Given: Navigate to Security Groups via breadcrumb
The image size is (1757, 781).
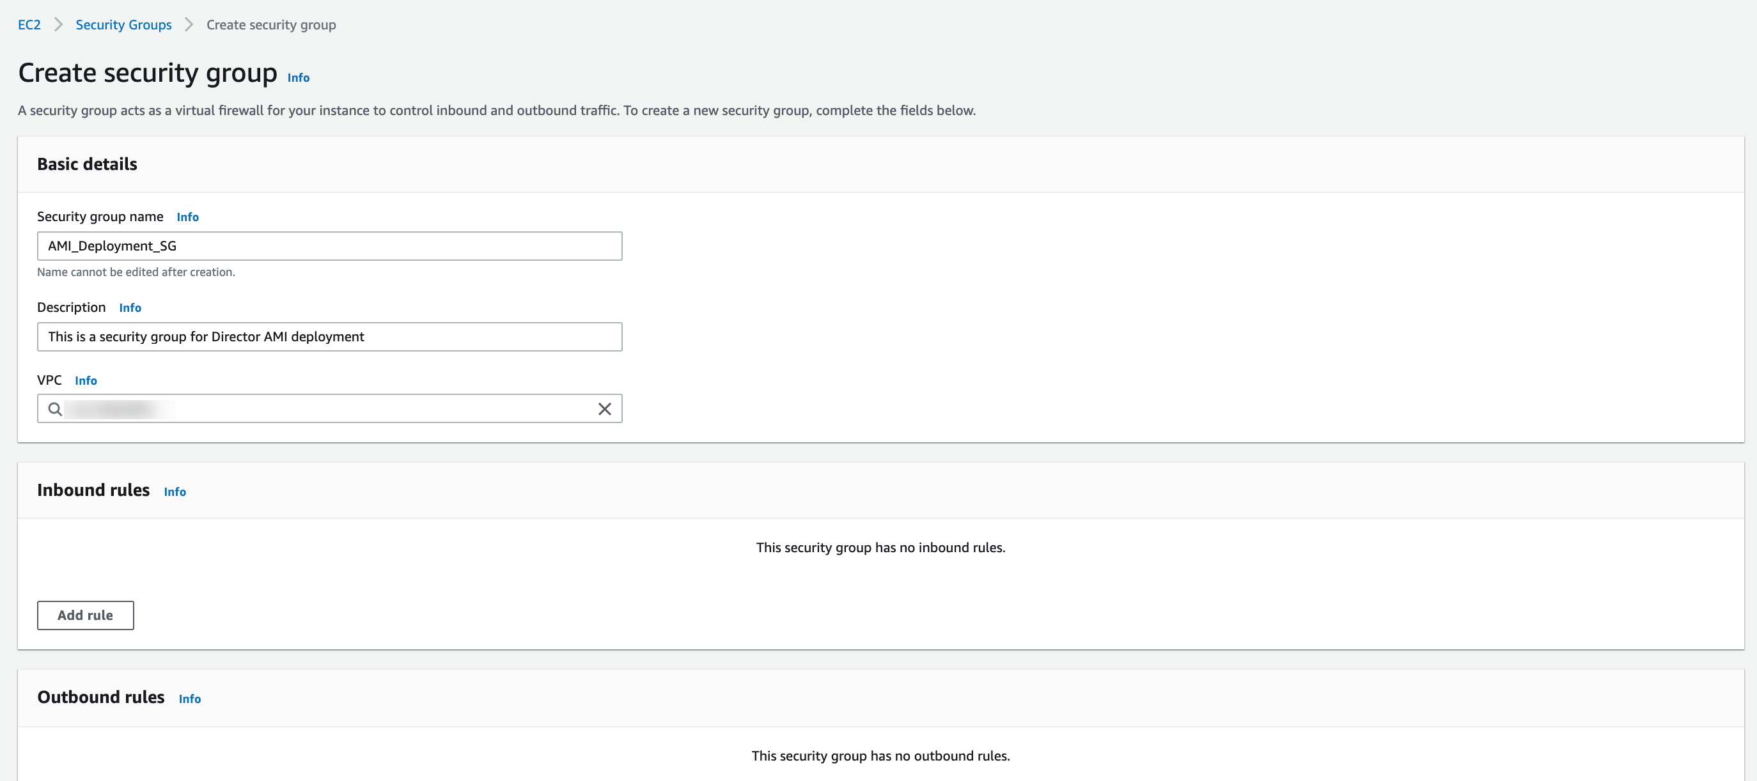Looking at the screenshot, I should tap(123, 24).
